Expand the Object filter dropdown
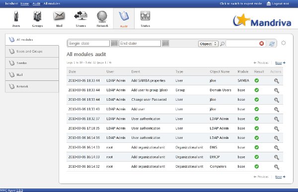 tap(208, 44)
